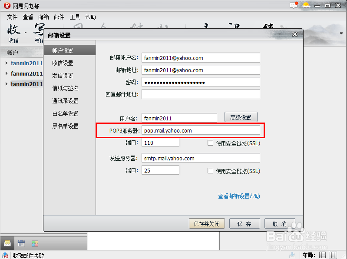This screenshot has width=347, height=259.
Task: Click the 高级设置 button
Action: [241, 117]
